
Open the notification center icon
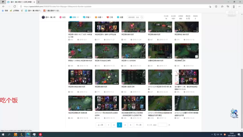pyautogui.click(x=239, y=135)
